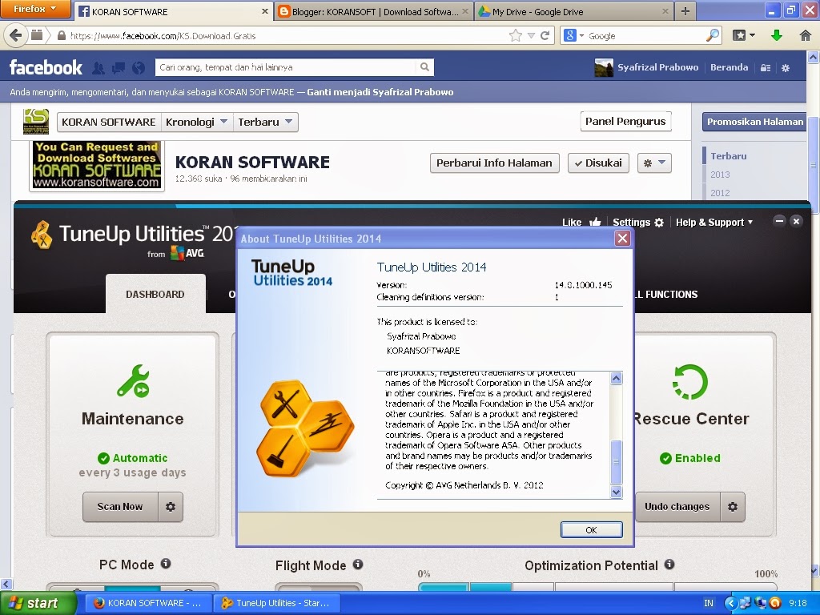Open new Firefox tab plus button
The width and height of the screenshot is (820, 615).
click(x=685, y=11)
